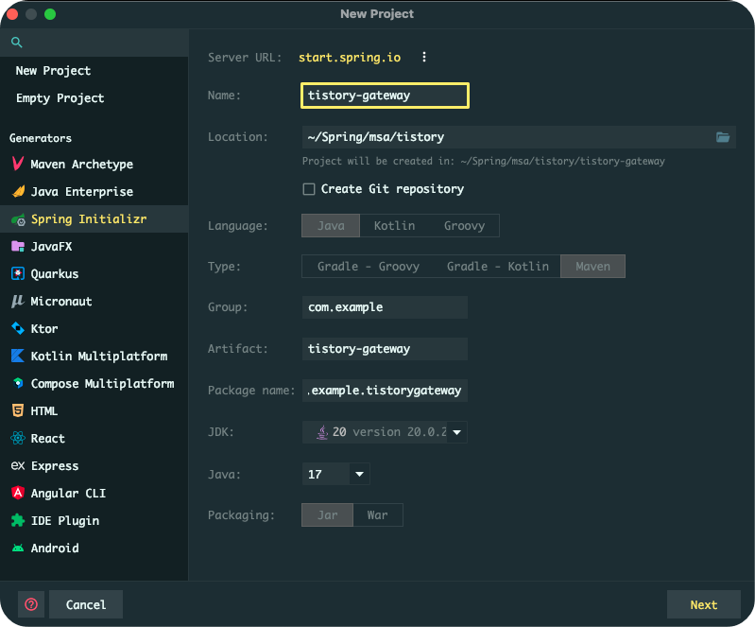Click the Maven Archetype generator icon

coord(18,164)
